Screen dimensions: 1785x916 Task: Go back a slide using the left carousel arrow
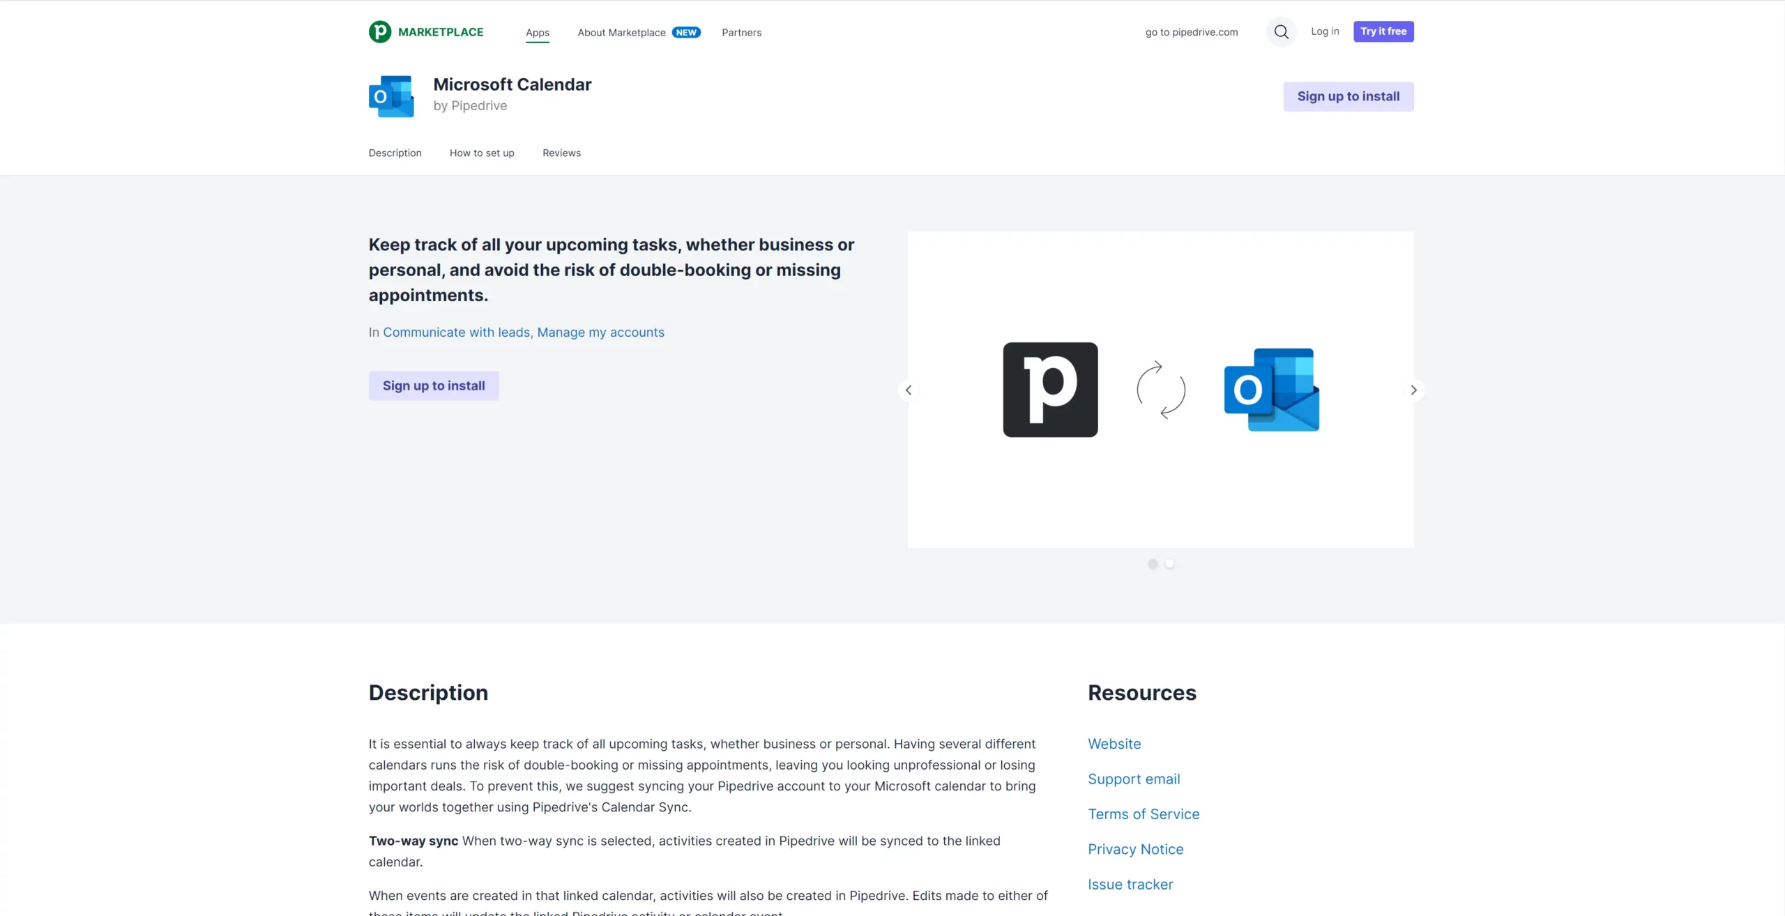909,390
